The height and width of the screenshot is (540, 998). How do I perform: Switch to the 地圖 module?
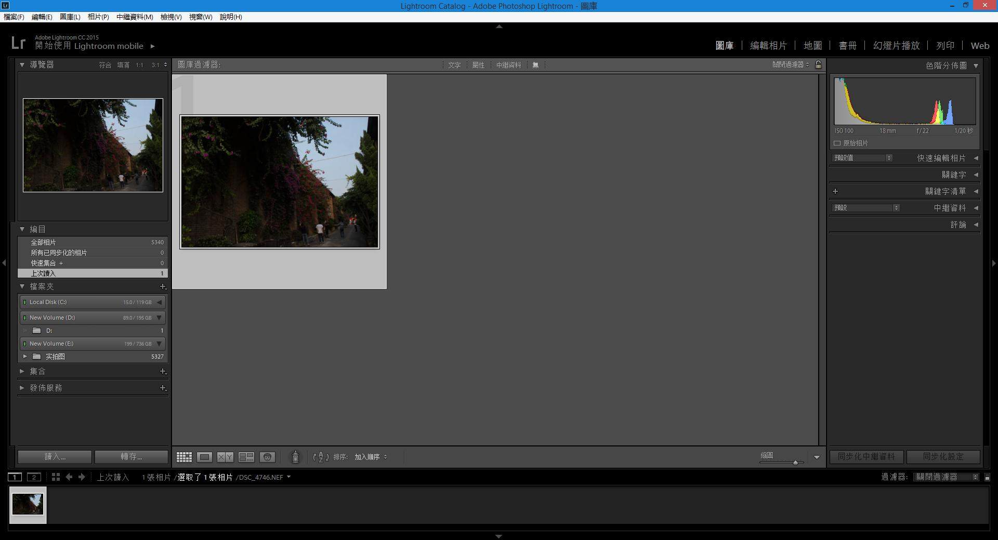[813, 46]
